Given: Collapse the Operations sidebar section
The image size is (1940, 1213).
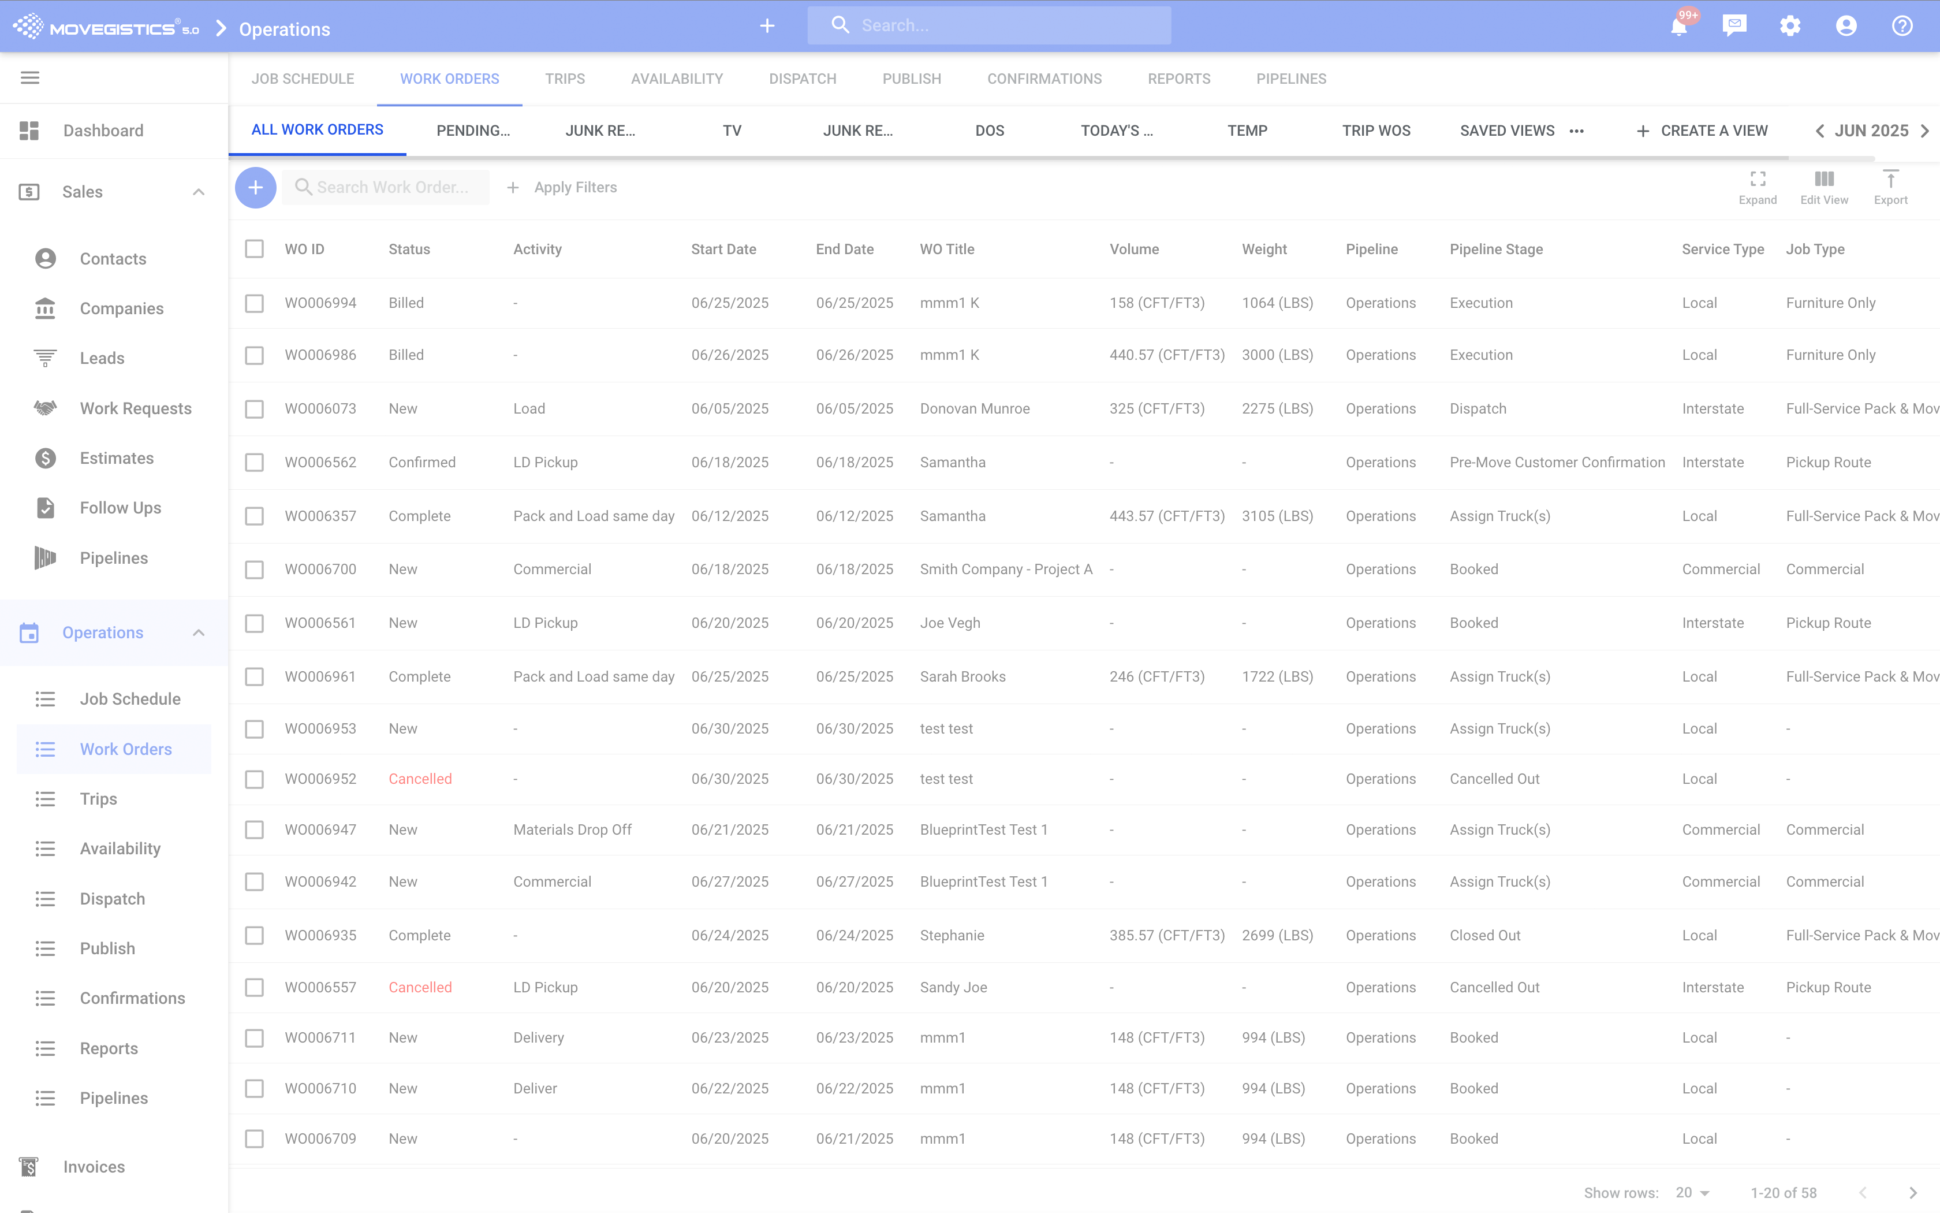Looking at the screenshot, I should (199, 633).
